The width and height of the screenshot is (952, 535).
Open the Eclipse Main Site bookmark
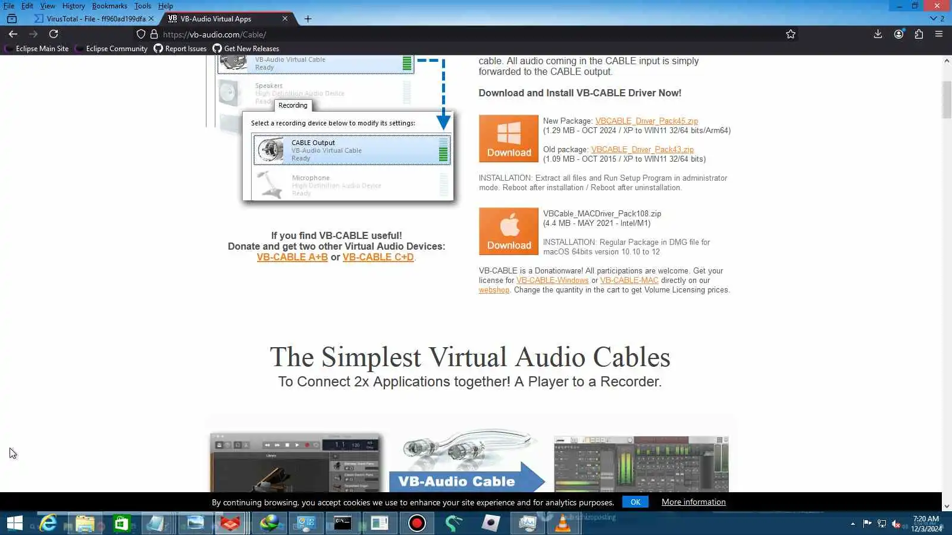[37, 49]
